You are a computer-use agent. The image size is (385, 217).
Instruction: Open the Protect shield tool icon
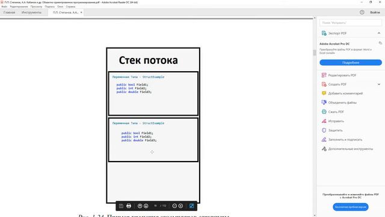pos(324,130)
